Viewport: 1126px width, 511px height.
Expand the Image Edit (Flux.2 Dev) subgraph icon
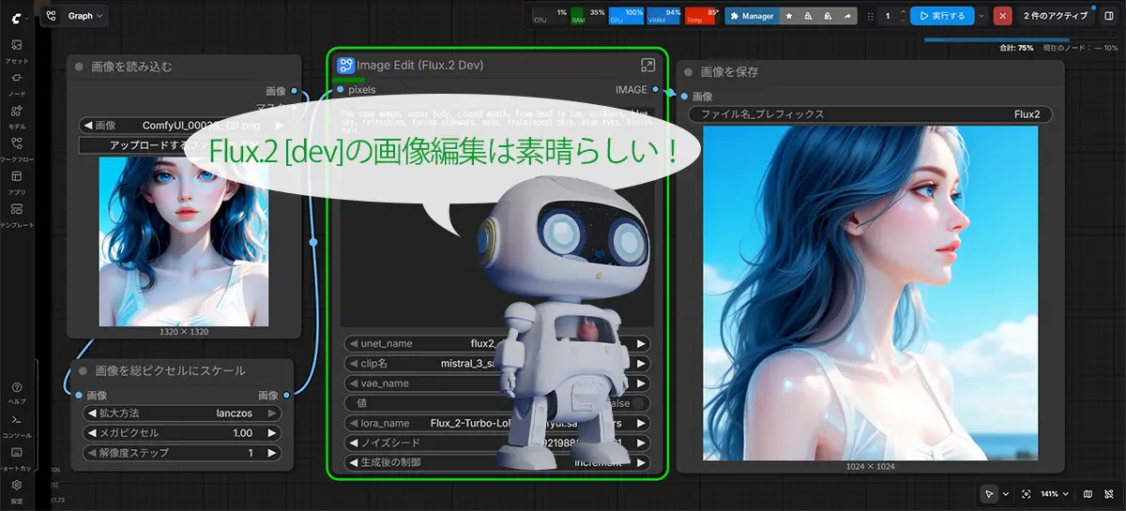647,65
